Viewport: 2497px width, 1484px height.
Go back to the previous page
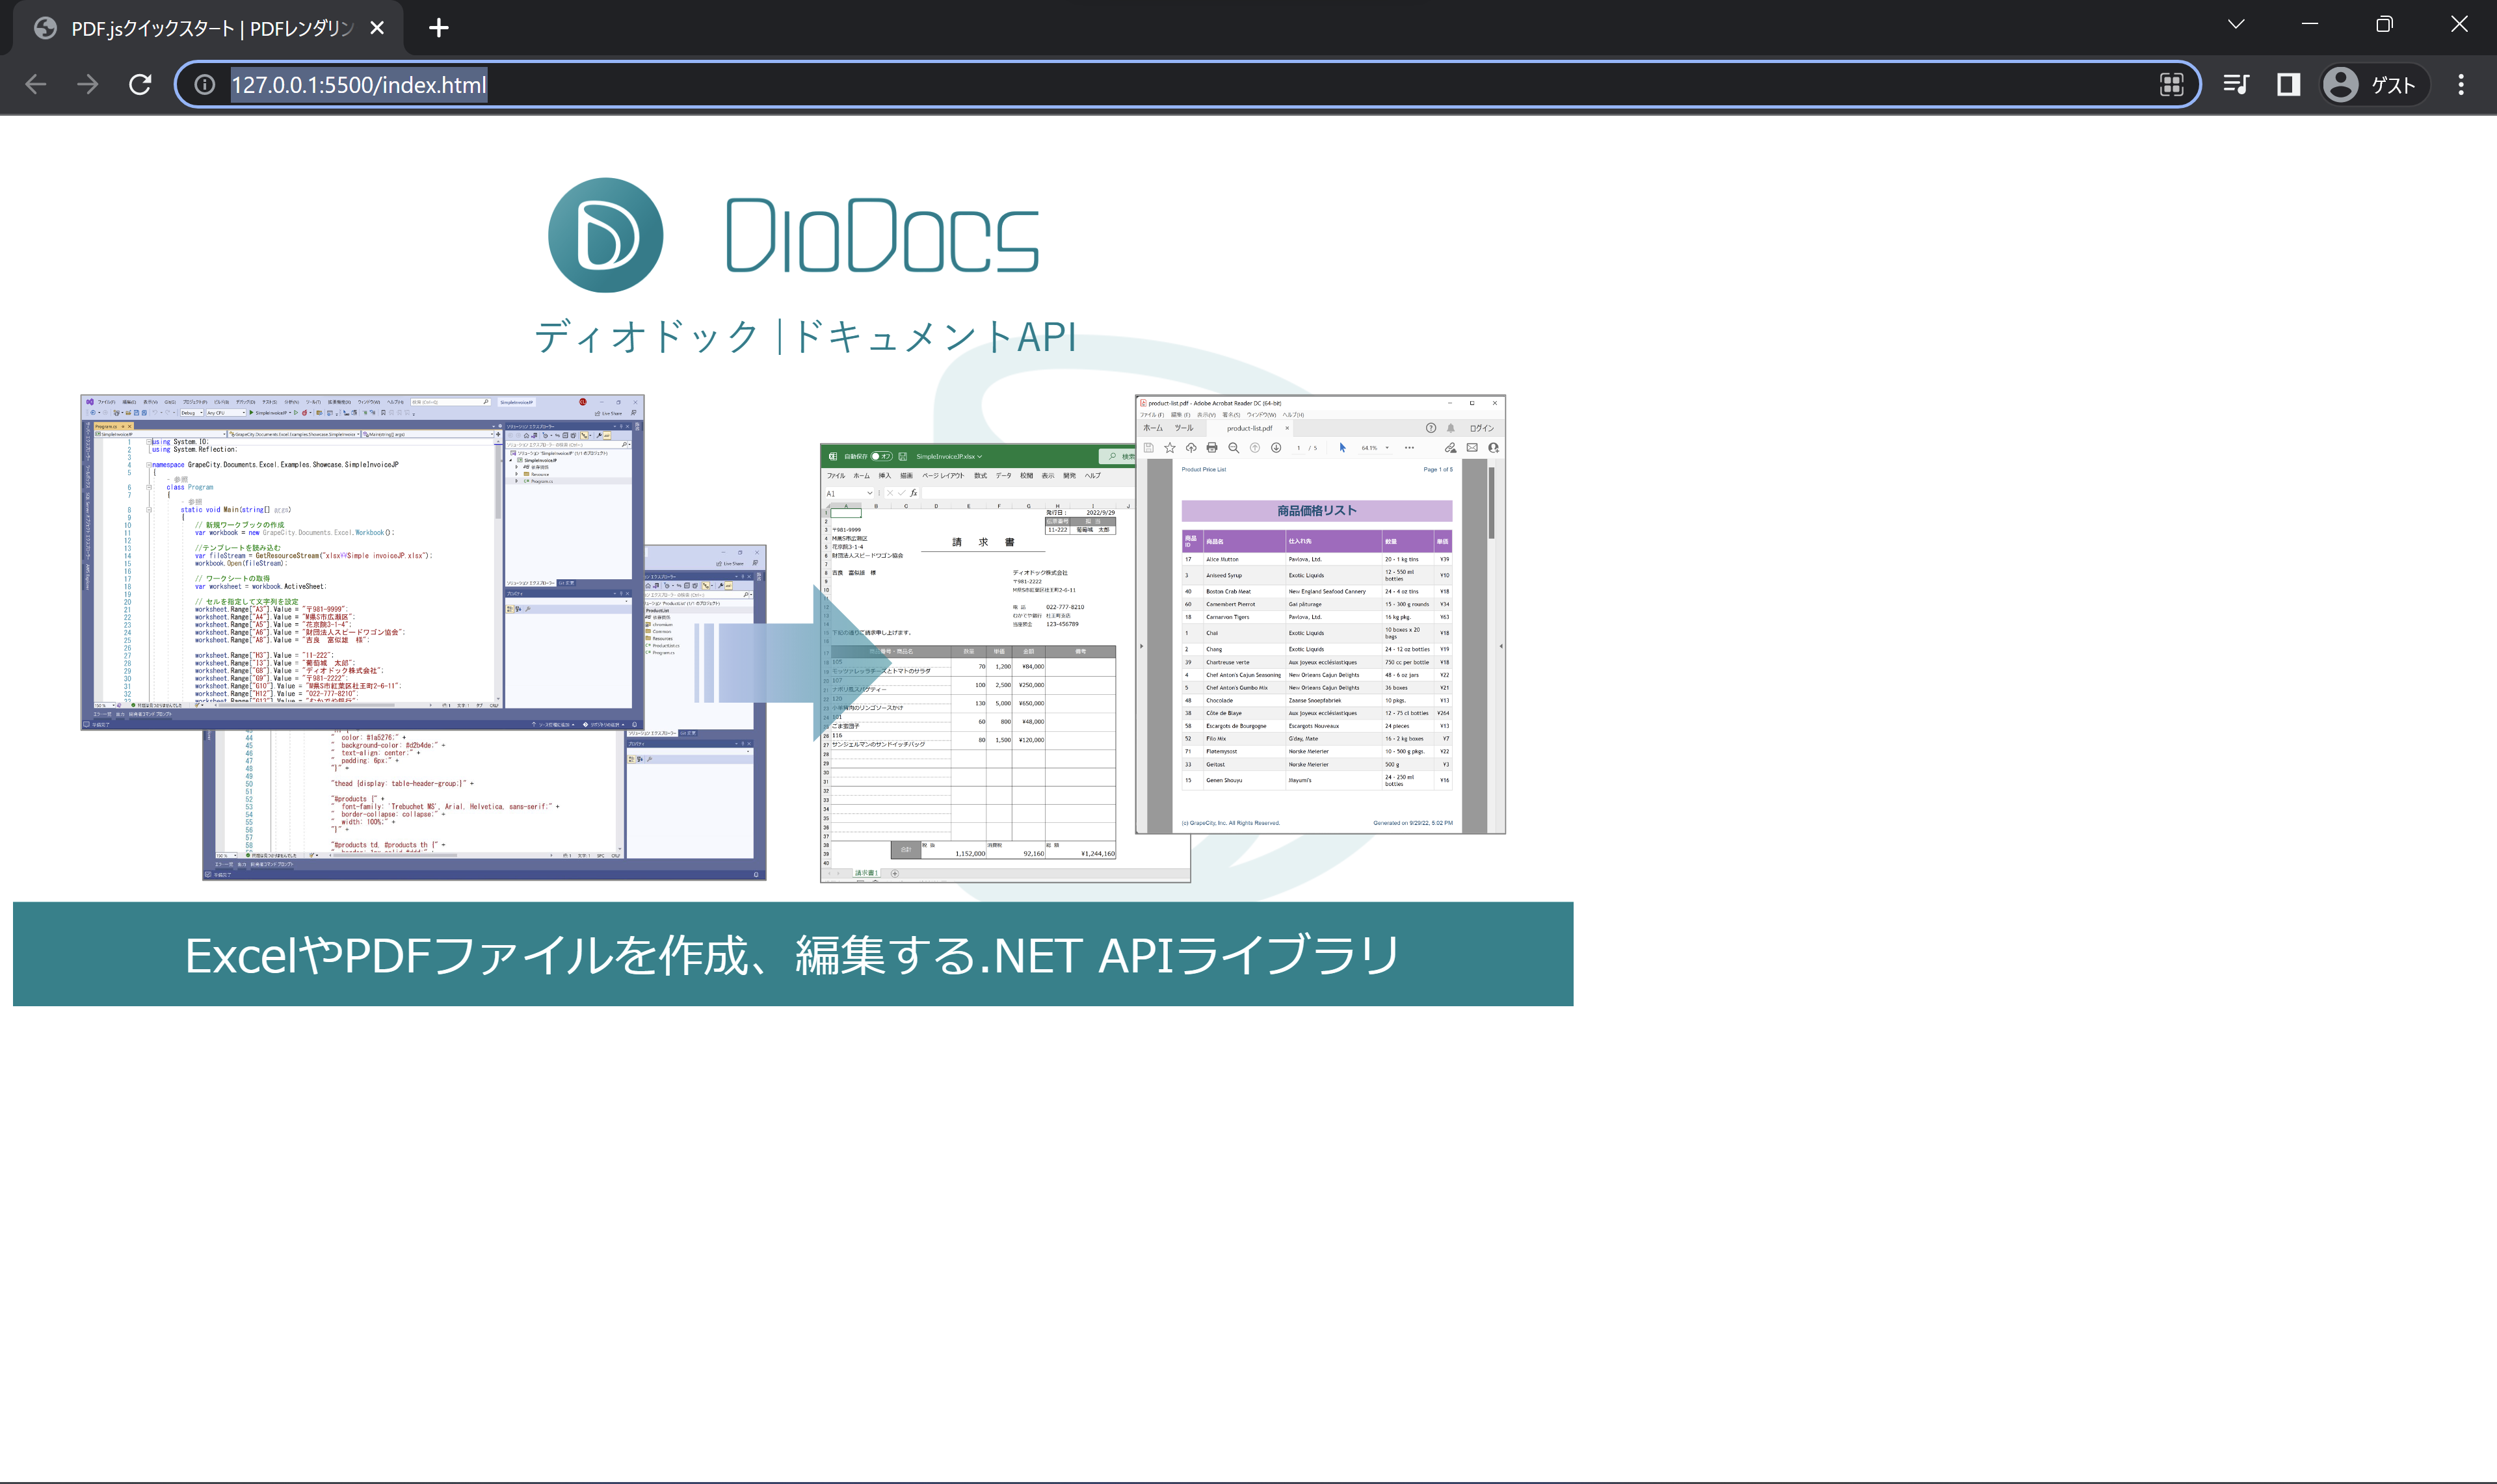(x=36, y=85)
